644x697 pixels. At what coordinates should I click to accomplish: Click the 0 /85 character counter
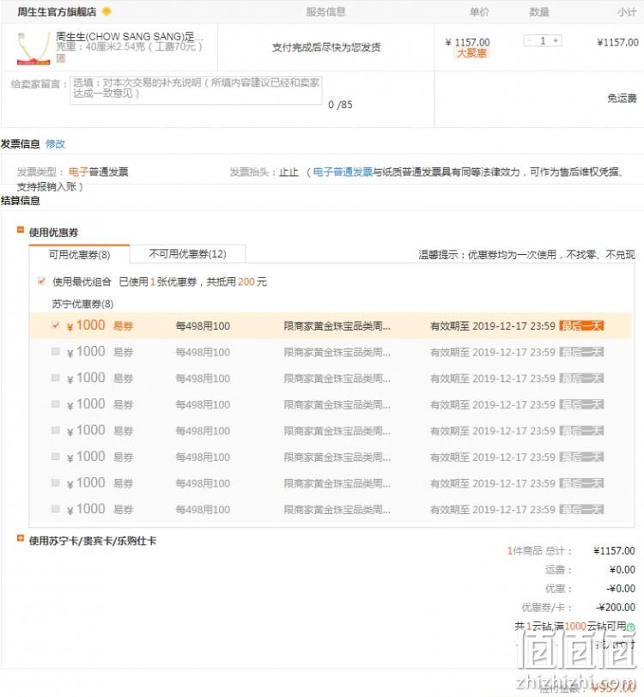click(x=340, y=105)
